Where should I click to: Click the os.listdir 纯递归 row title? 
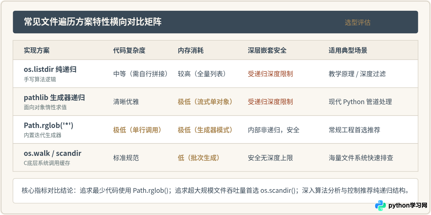tap(50, 70)
